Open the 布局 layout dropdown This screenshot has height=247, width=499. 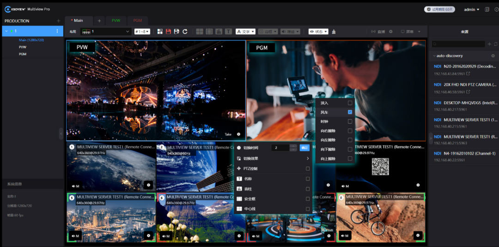tap(106, 31)
